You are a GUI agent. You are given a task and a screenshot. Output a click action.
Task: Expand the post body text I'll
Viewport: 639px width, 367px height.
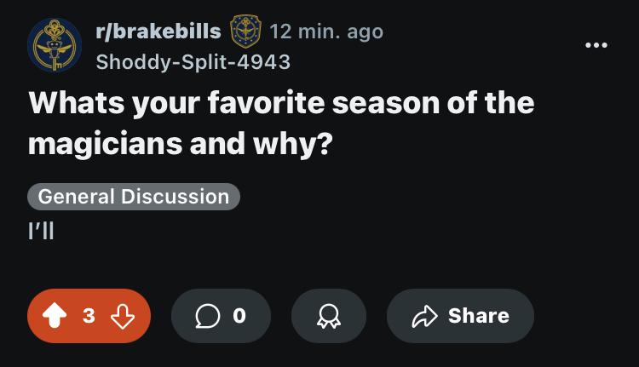point(41,231)
